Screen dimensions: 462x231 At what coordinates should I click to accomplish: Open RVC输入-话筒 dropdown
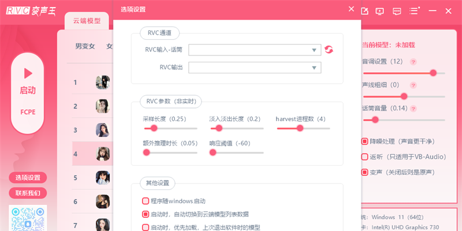(255, 50)
